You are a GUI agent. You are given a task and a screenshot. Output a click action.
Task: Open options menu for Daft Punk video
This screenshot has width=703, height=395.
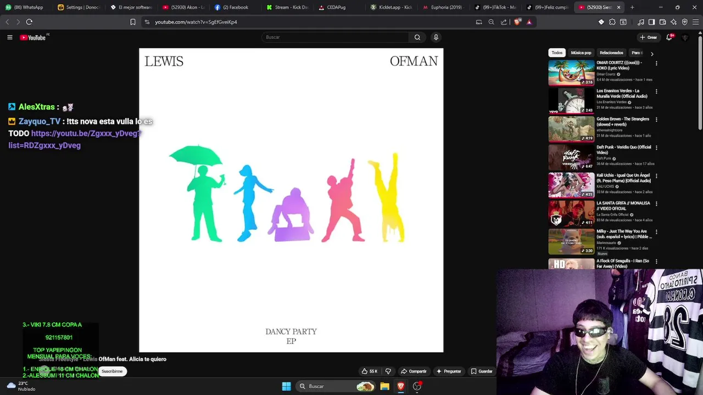pyautogui.click(x=656, y=148)
